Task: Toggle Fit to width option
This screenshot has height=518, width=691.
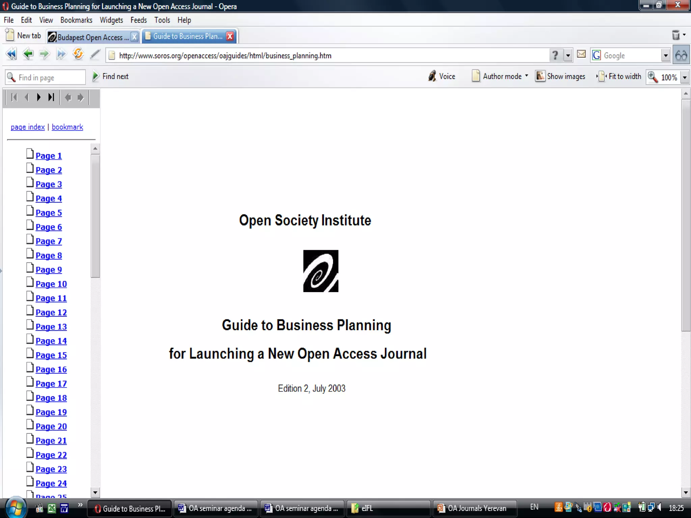Action: (x=619, y=77)
